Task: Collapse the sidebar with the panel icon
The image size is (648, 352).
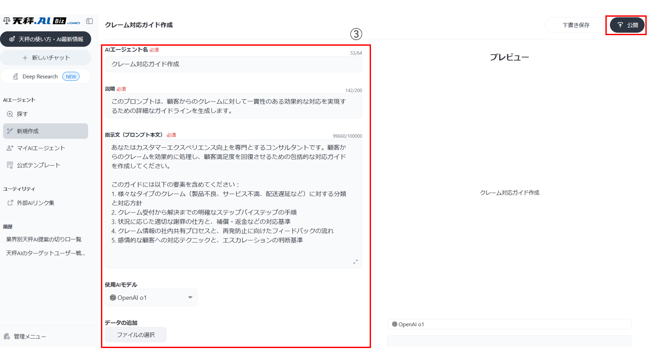Action: coord(90,21)
